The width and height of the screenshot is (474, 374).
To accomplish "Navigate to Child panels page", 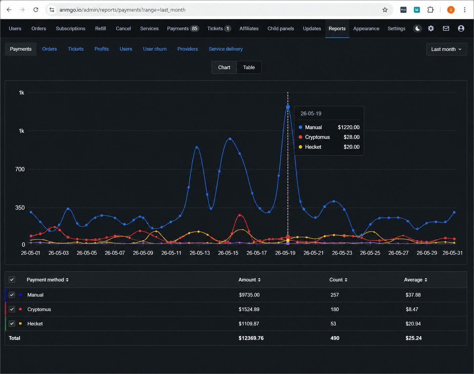I will [x=281, y=29].
